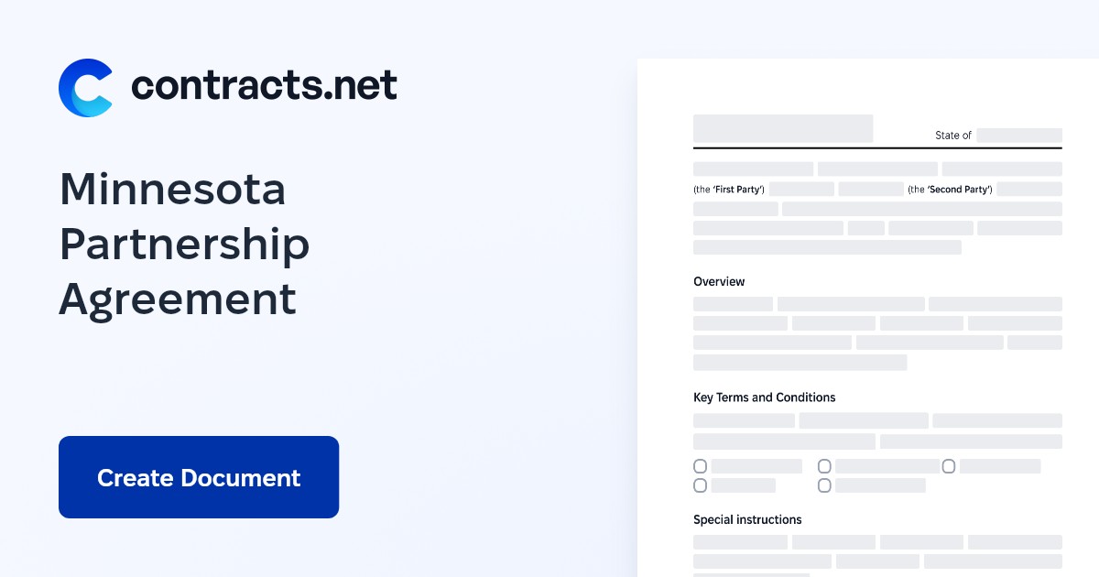The width and height of the screenshot is (1099, 577).
Task: Tick the middle checkbox in the upper row
Action: pos(824,466)
